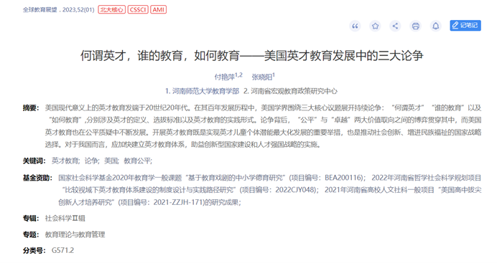Screen dimensions: 497x263
Task: Open the 记笔记 note button
Action: pyautogui.click(x=465, y=26)
